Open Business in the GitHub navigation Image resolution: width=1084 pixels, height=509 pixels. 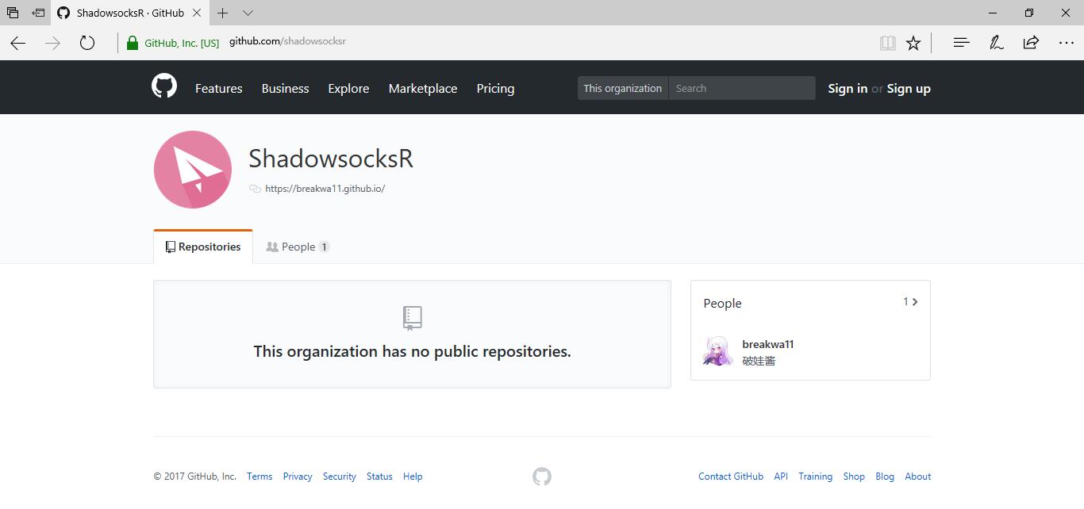point(286,88)
